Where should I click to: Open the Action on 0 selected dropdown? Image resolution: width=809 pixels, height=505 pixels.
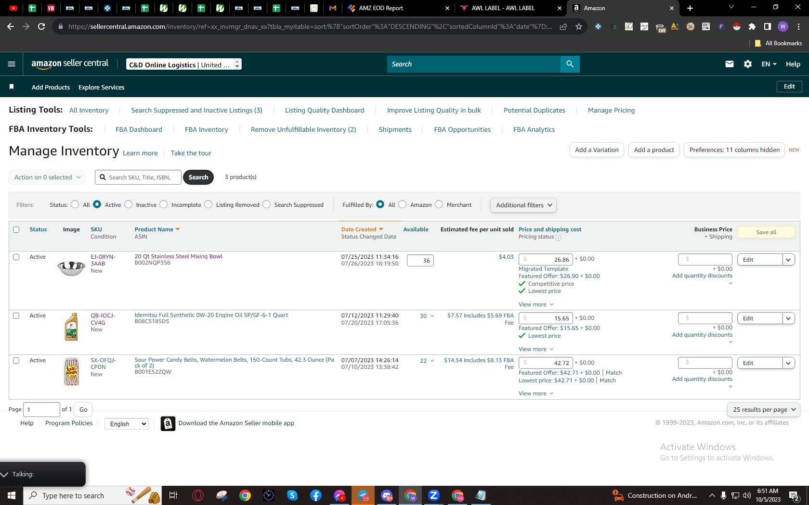[x=47, y=177]
